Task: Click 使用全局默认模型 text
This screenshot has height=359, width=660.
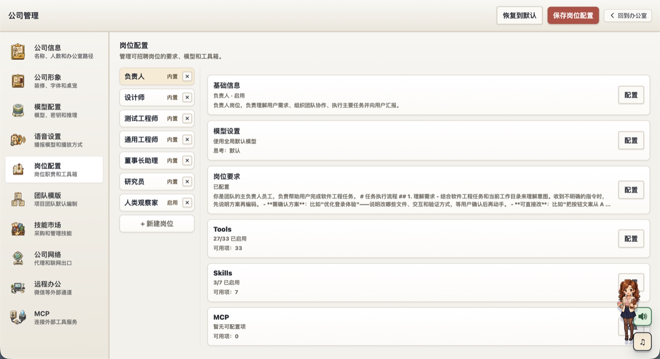Action: click(235, 141)
